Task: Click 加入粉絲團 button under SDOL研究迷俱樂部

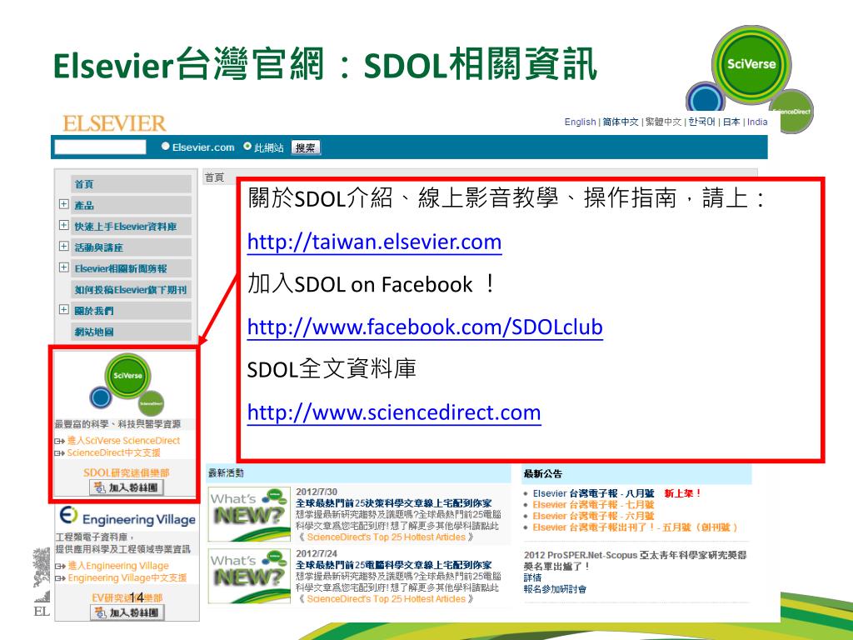Action: click(x=127, y=487)
